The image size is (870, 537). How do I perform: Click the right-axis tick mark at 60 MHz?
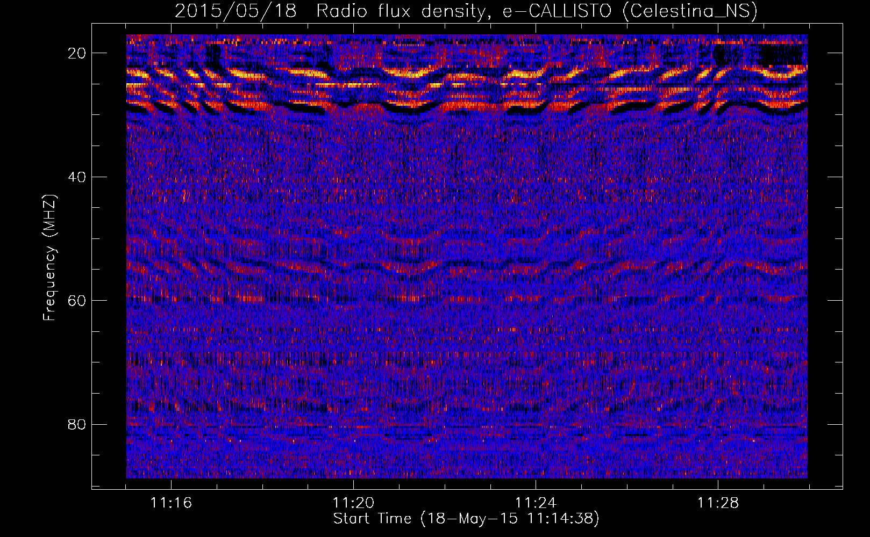(x=835, y=300)
